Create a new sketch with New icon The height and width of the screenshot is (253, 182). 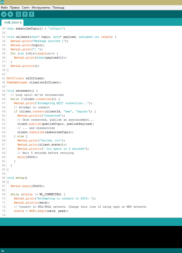(18, 14)
